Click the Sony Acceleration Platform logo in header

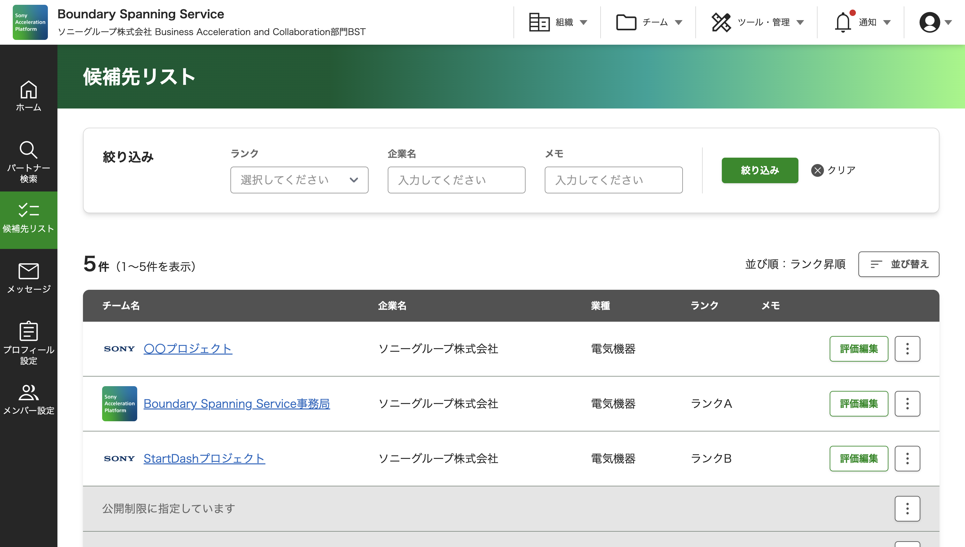(x=30, y=22)
